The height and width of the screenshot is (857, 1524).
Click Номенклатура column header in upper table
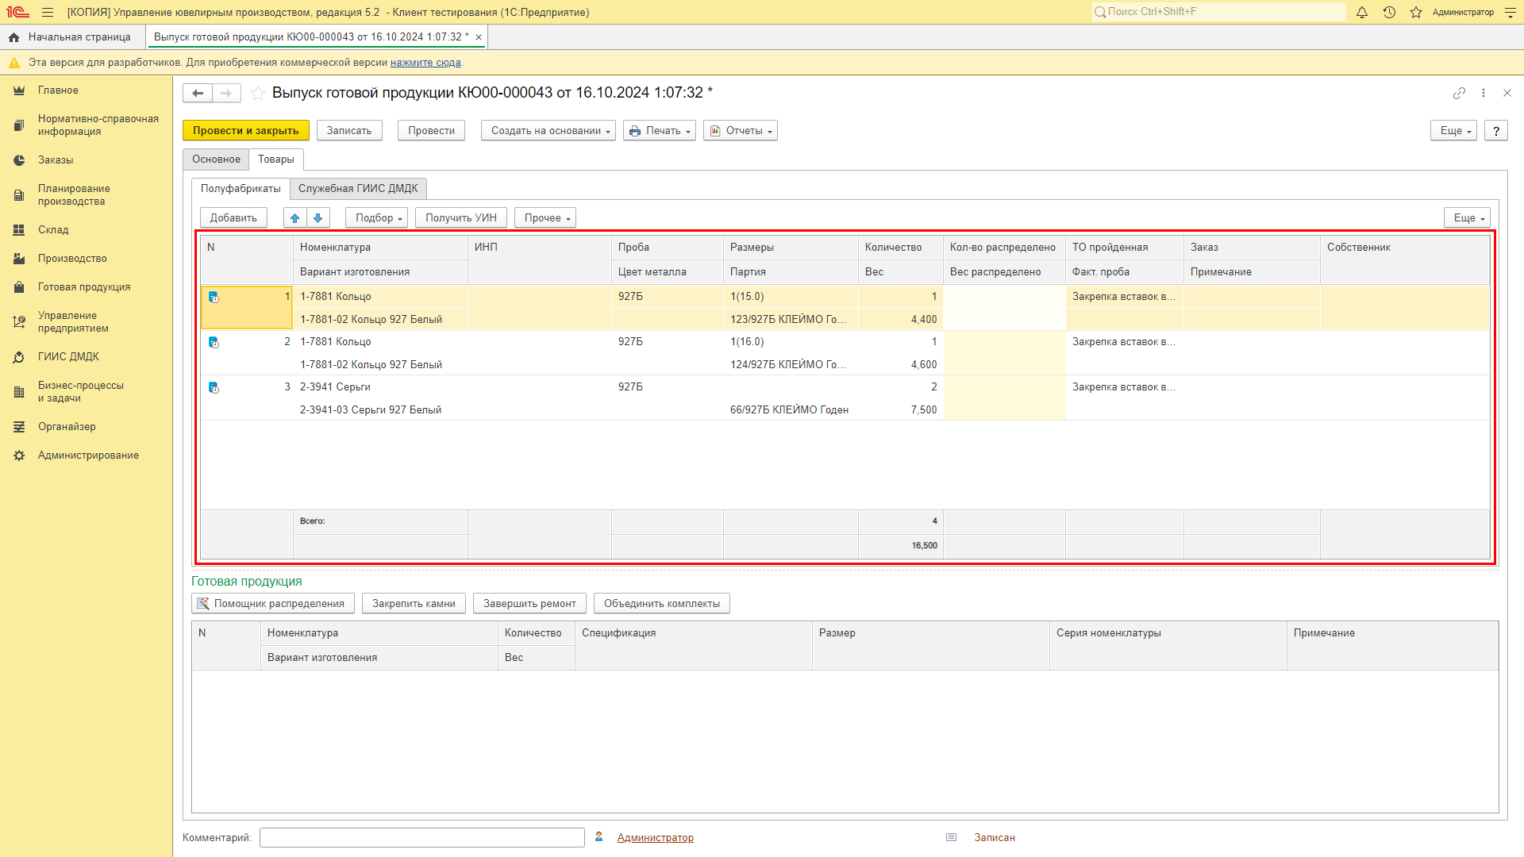click(x=381, y=248)
